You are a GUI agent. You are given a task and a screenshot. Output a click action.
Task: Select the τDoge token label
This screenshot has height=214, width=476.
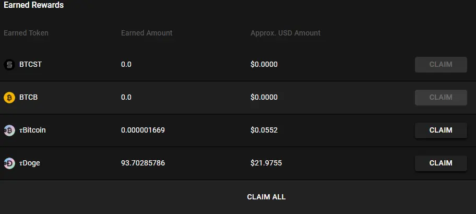[29, 163]
